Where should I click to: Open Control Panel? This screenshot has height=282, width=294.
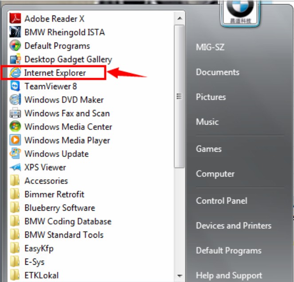(x=222, y=201)
